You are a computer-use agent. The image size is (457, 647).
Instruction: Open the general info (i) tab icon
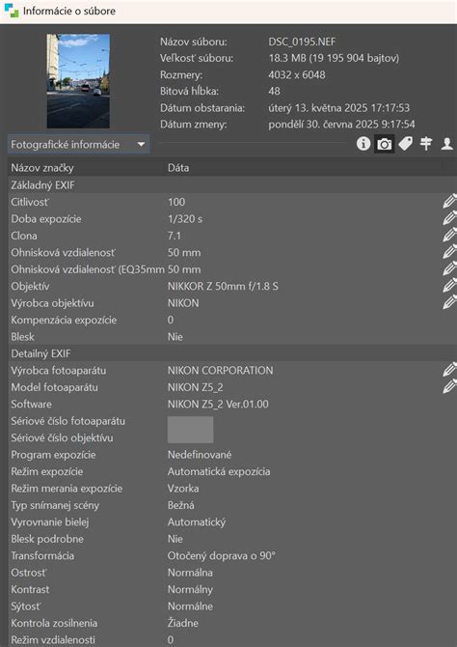(363, 144)
